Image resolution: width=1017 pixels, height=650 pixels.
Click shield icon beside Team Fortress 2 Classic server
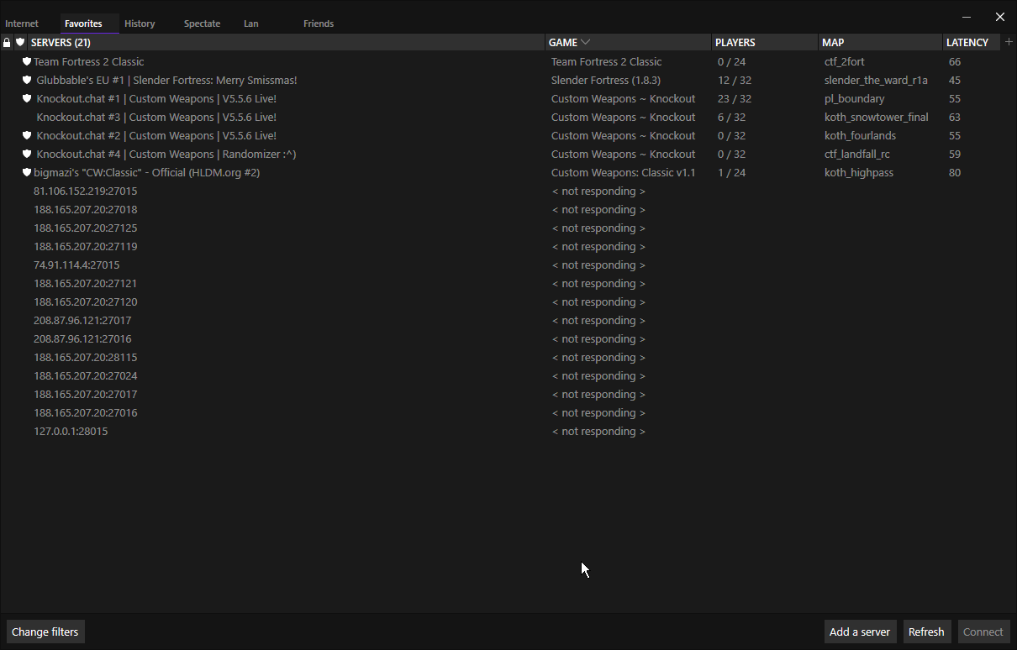pos(27,61)
